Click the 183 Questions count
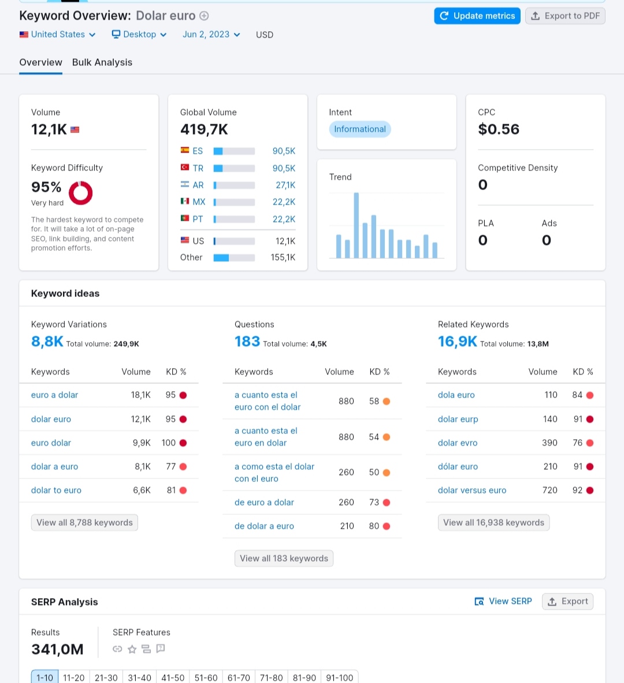This screenshot has height=683, width=624. pos(247,341)
